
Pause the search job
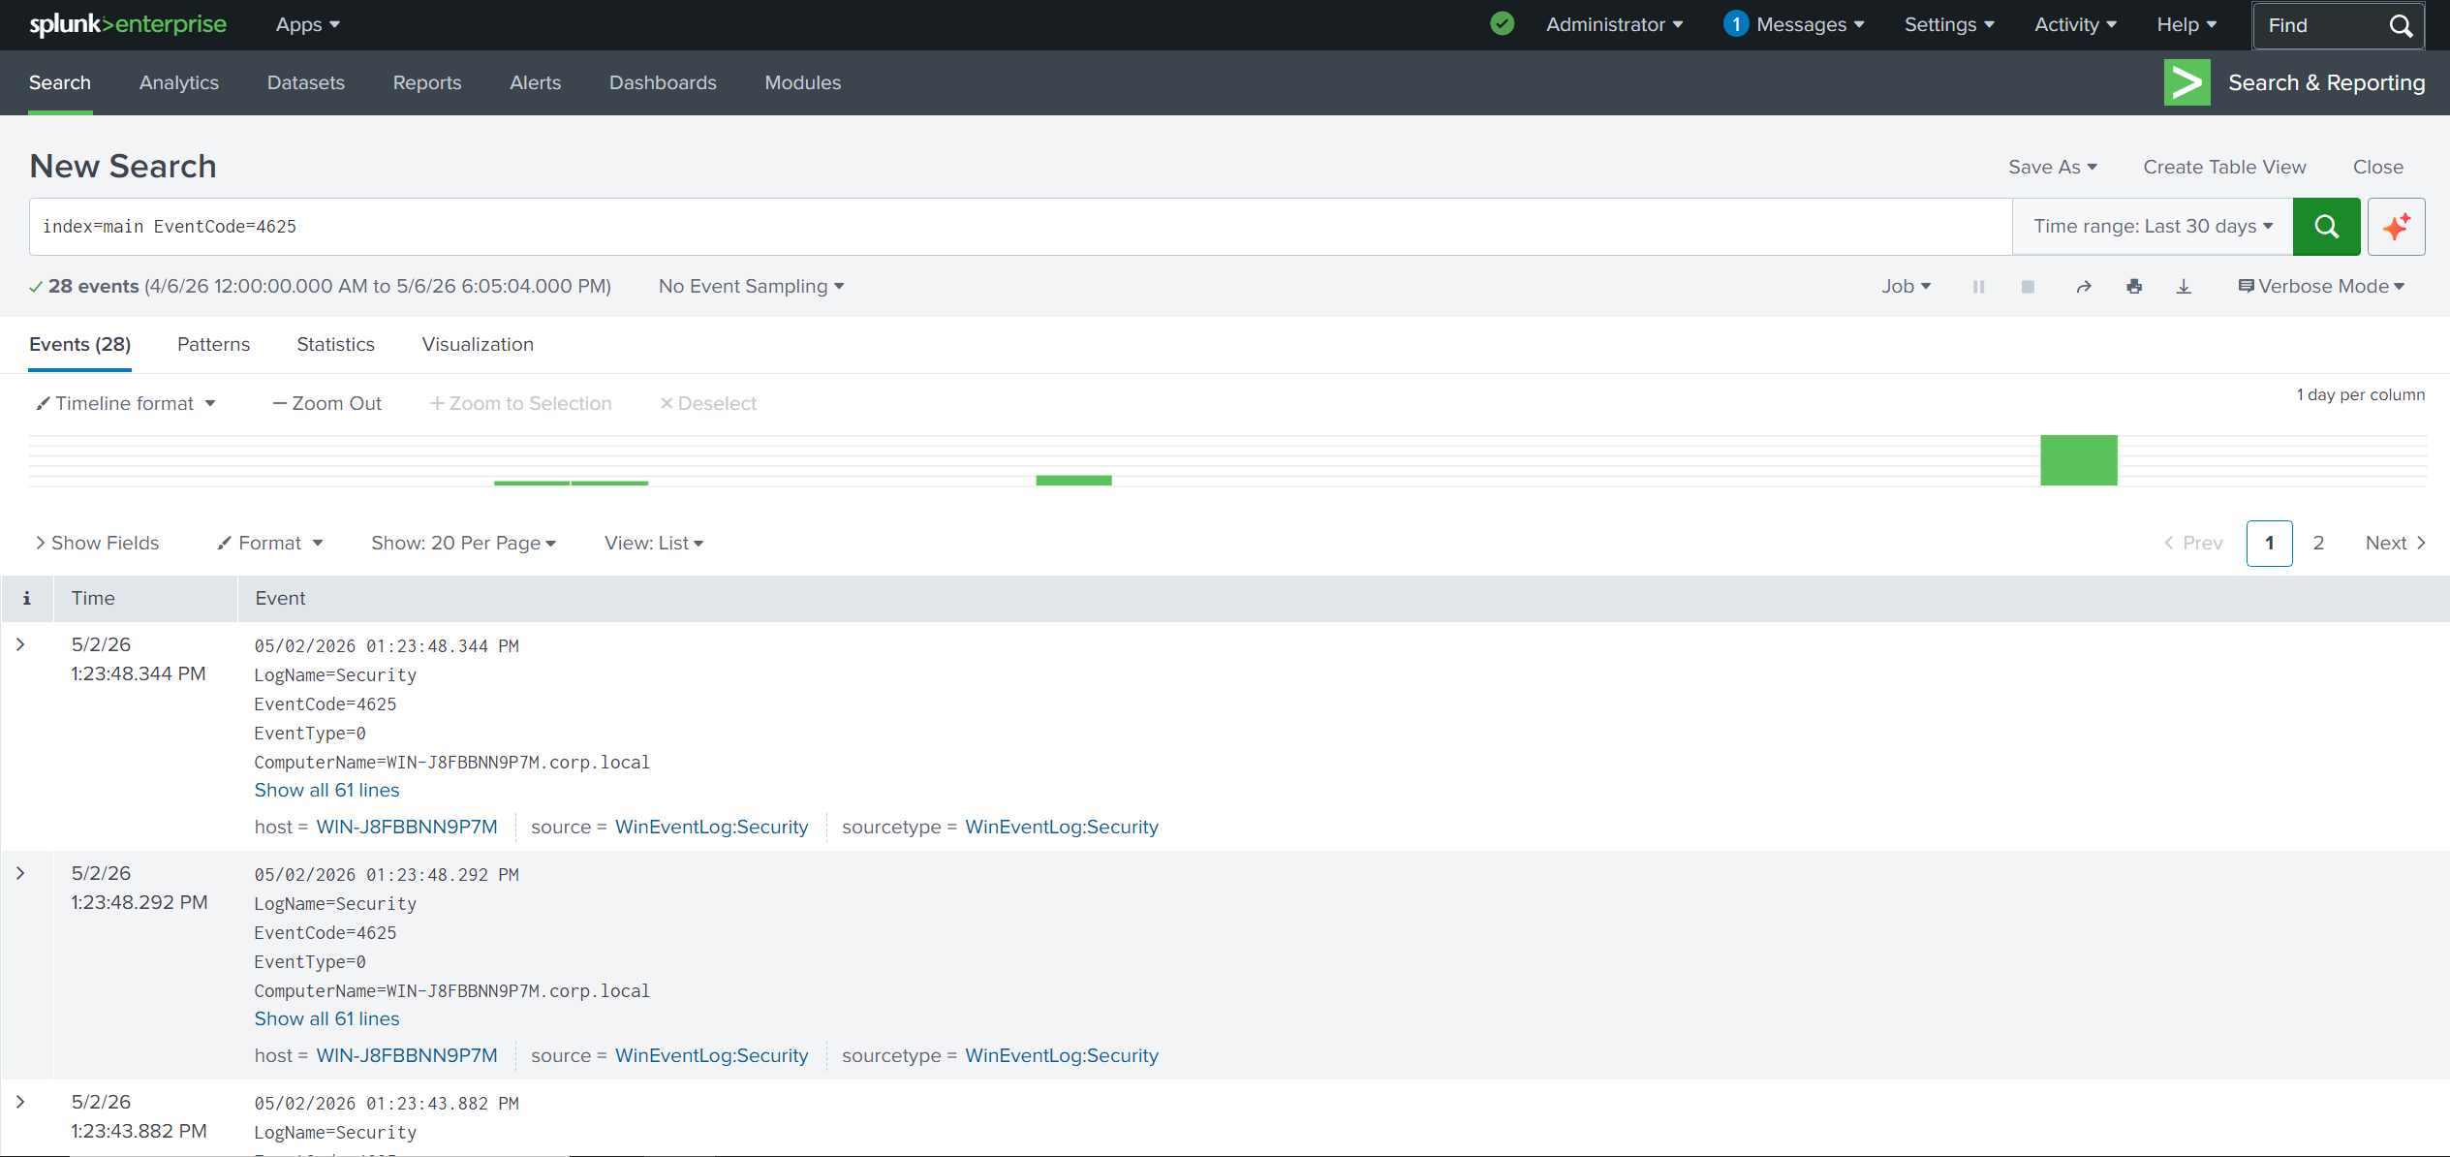tap(1978, 287)
